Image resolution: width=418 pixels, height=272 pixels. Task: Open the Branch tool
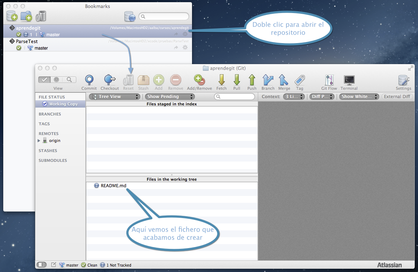268,80
